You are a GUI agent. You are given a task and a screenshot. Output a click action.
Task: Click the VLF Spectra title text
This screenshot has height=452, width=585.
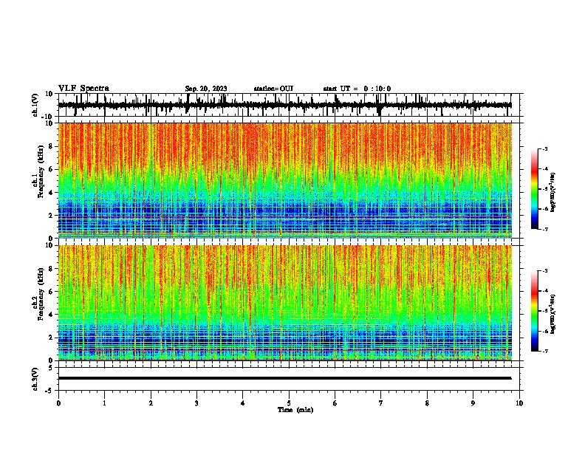[84, 89]
